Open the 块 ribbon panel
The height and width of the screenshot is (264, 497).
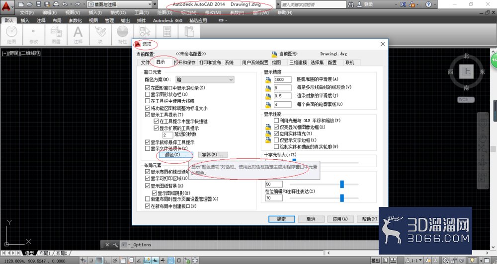(100, 35)
